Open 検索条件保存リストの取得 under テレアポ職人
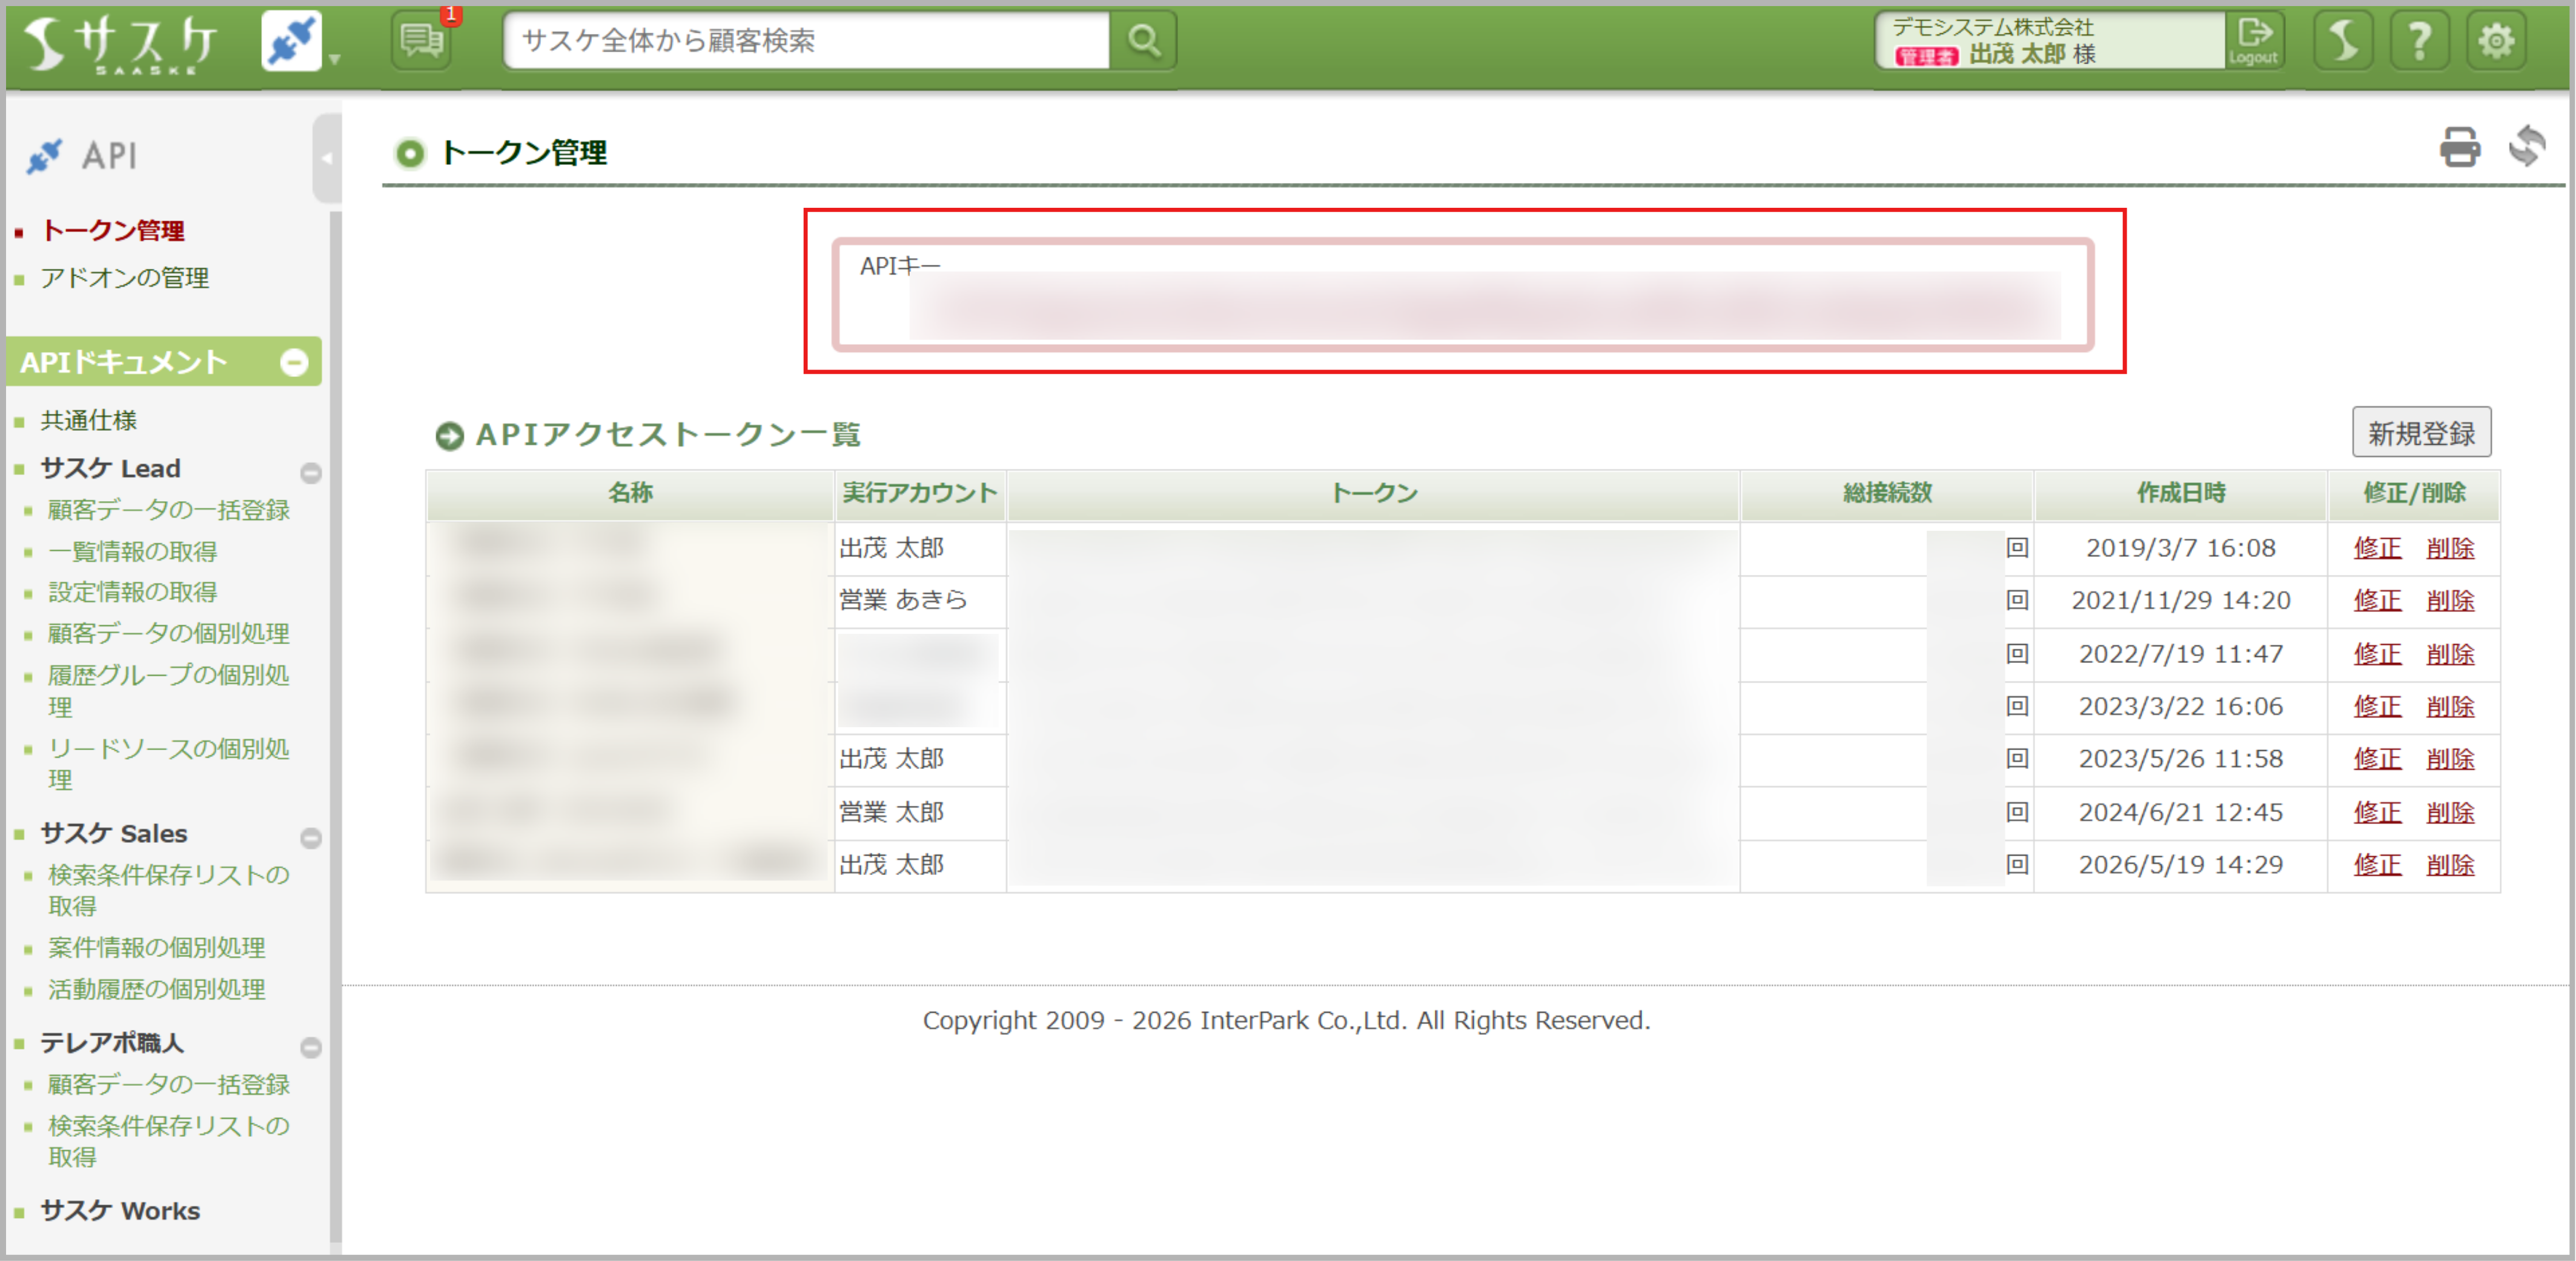 pos(168,1141)
